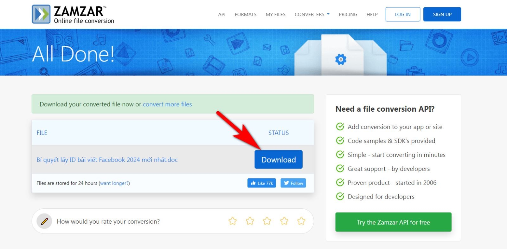Click 'Great support - by developers' text
This screenshot has width=507, height=249.
pyautogui.click(x=389, y=169)
